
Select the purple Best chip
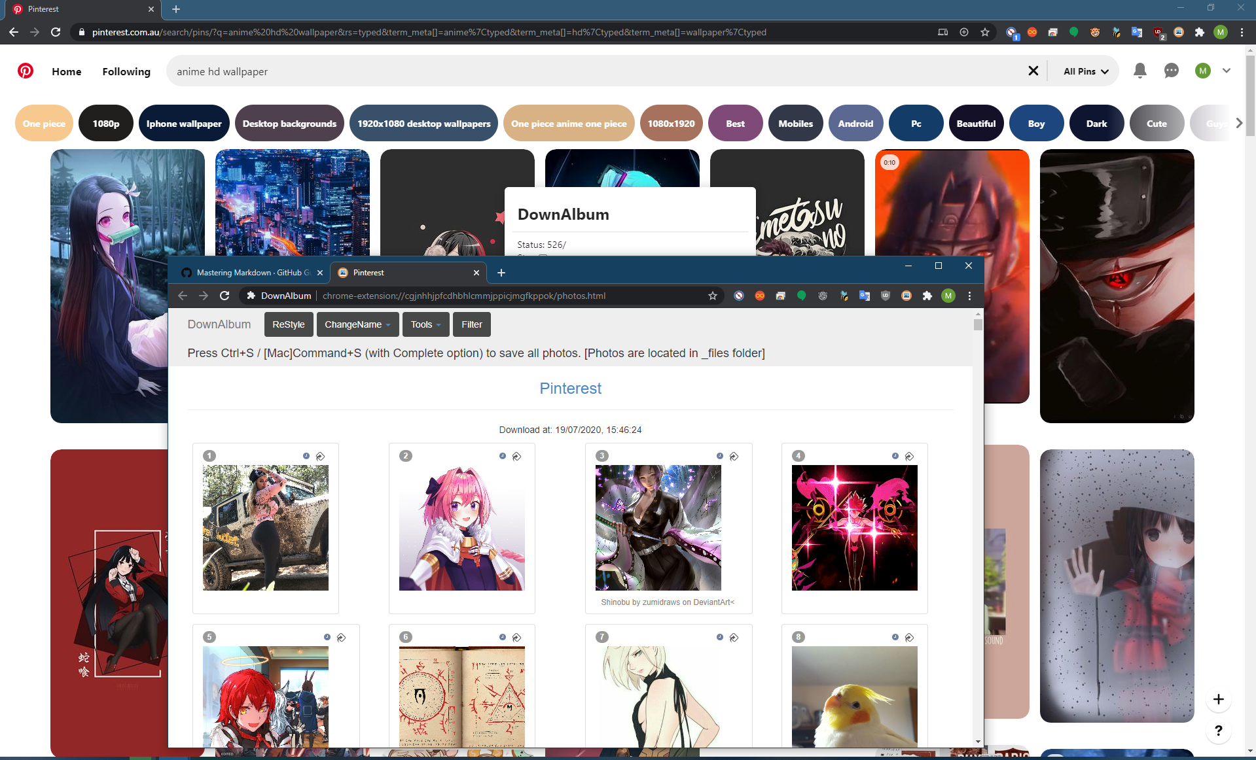click(735, 123)
